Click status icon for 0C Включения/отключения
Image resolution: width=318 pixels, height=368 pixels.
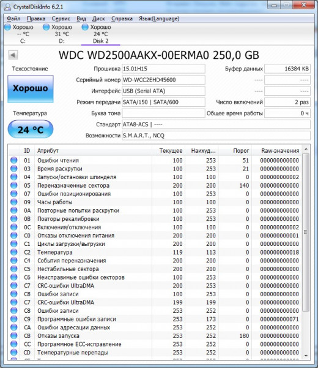click(x=14, y=227)
